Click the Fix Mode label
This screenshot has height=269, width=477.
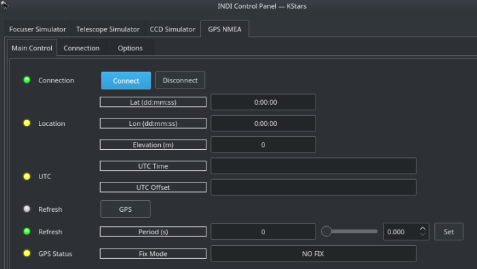click(153, 253)
